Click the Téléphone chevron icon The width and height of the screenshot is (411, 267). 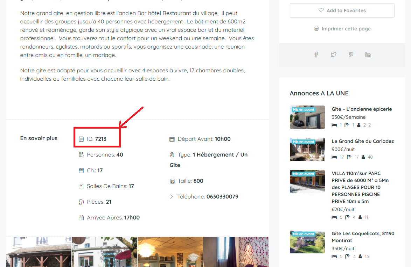(172, 197)
